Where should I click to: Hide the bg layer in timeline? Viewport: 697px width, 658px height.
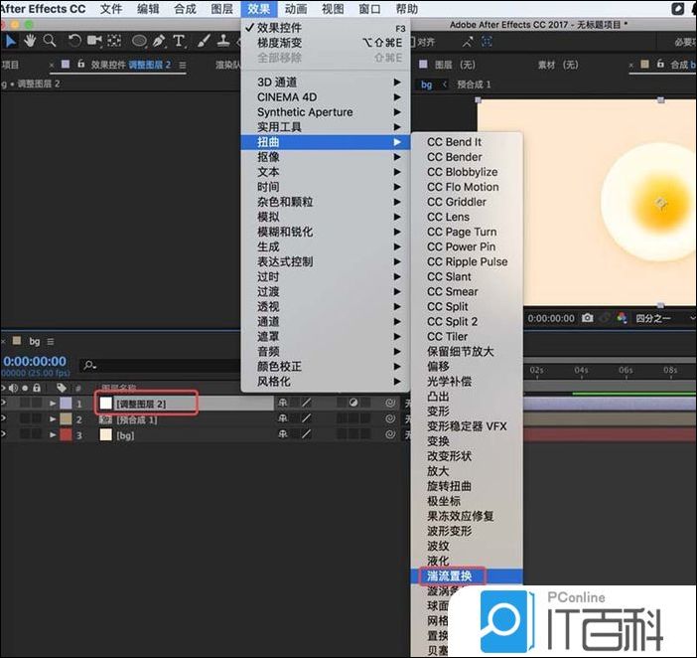click(x=5, y=435)
